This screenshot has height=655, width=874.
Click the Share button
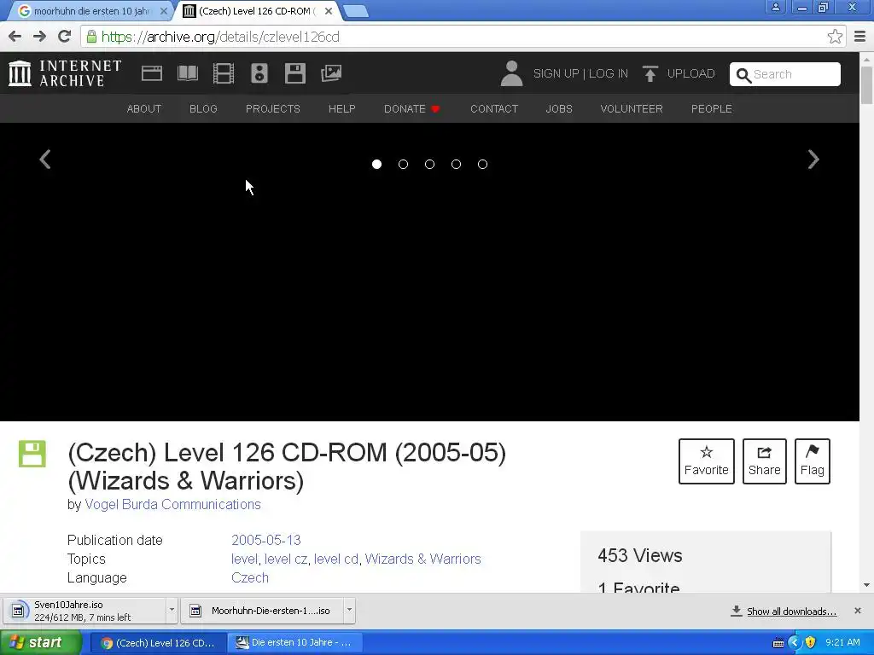pyautogui.click(x=764, y=461)
